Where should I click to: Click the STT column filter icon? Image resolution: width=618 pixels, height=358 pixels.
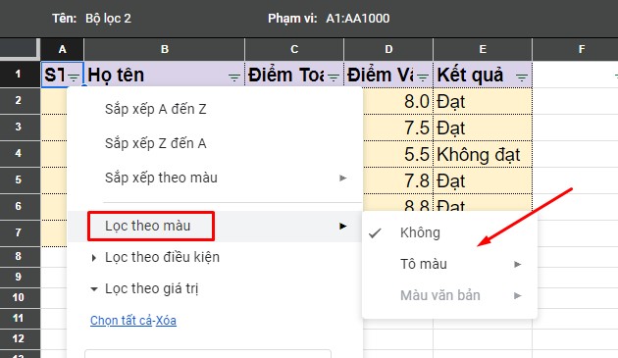pos(74,77)
